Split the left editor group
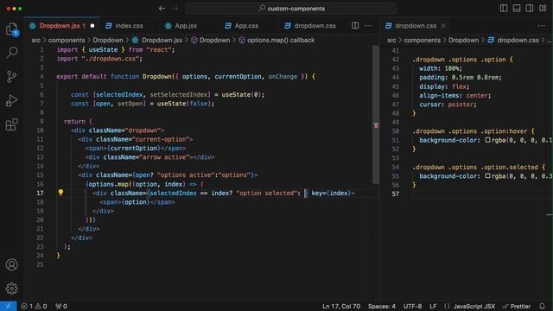553x311 pixels. [x=355, y=25]
